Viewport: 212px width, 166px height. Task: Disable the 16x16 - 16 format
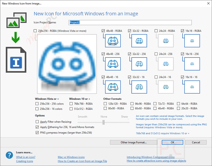click(182, 77)
